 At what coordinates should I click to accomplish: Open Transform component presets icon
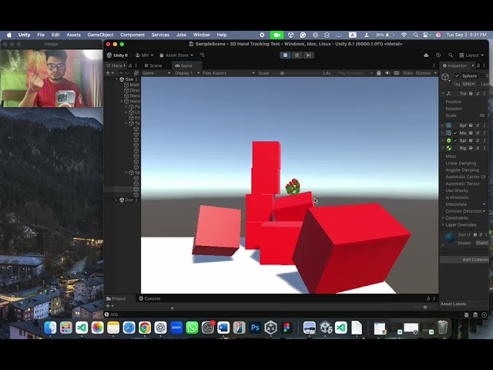click(x=478, y=93)
